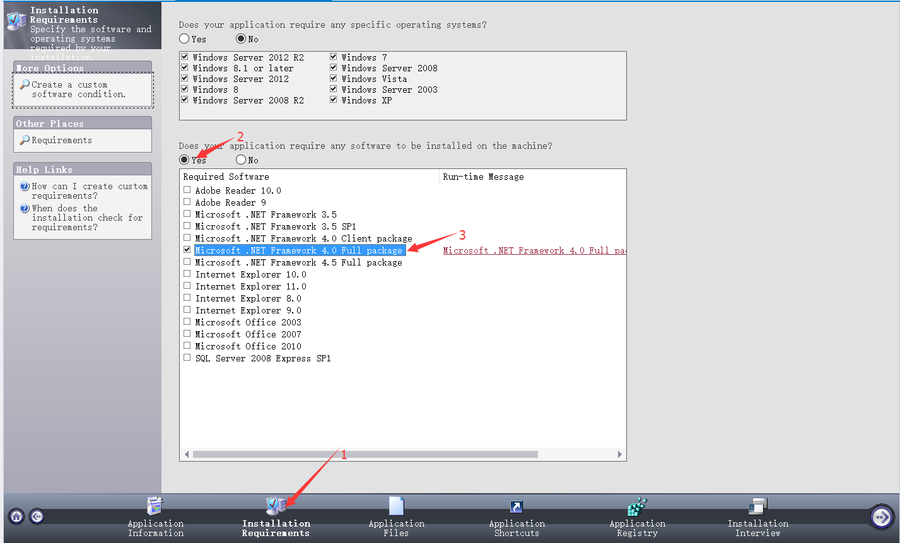Check .NET Framework 3.5 SP1 box
900x543 pixels.
point(187,226)
